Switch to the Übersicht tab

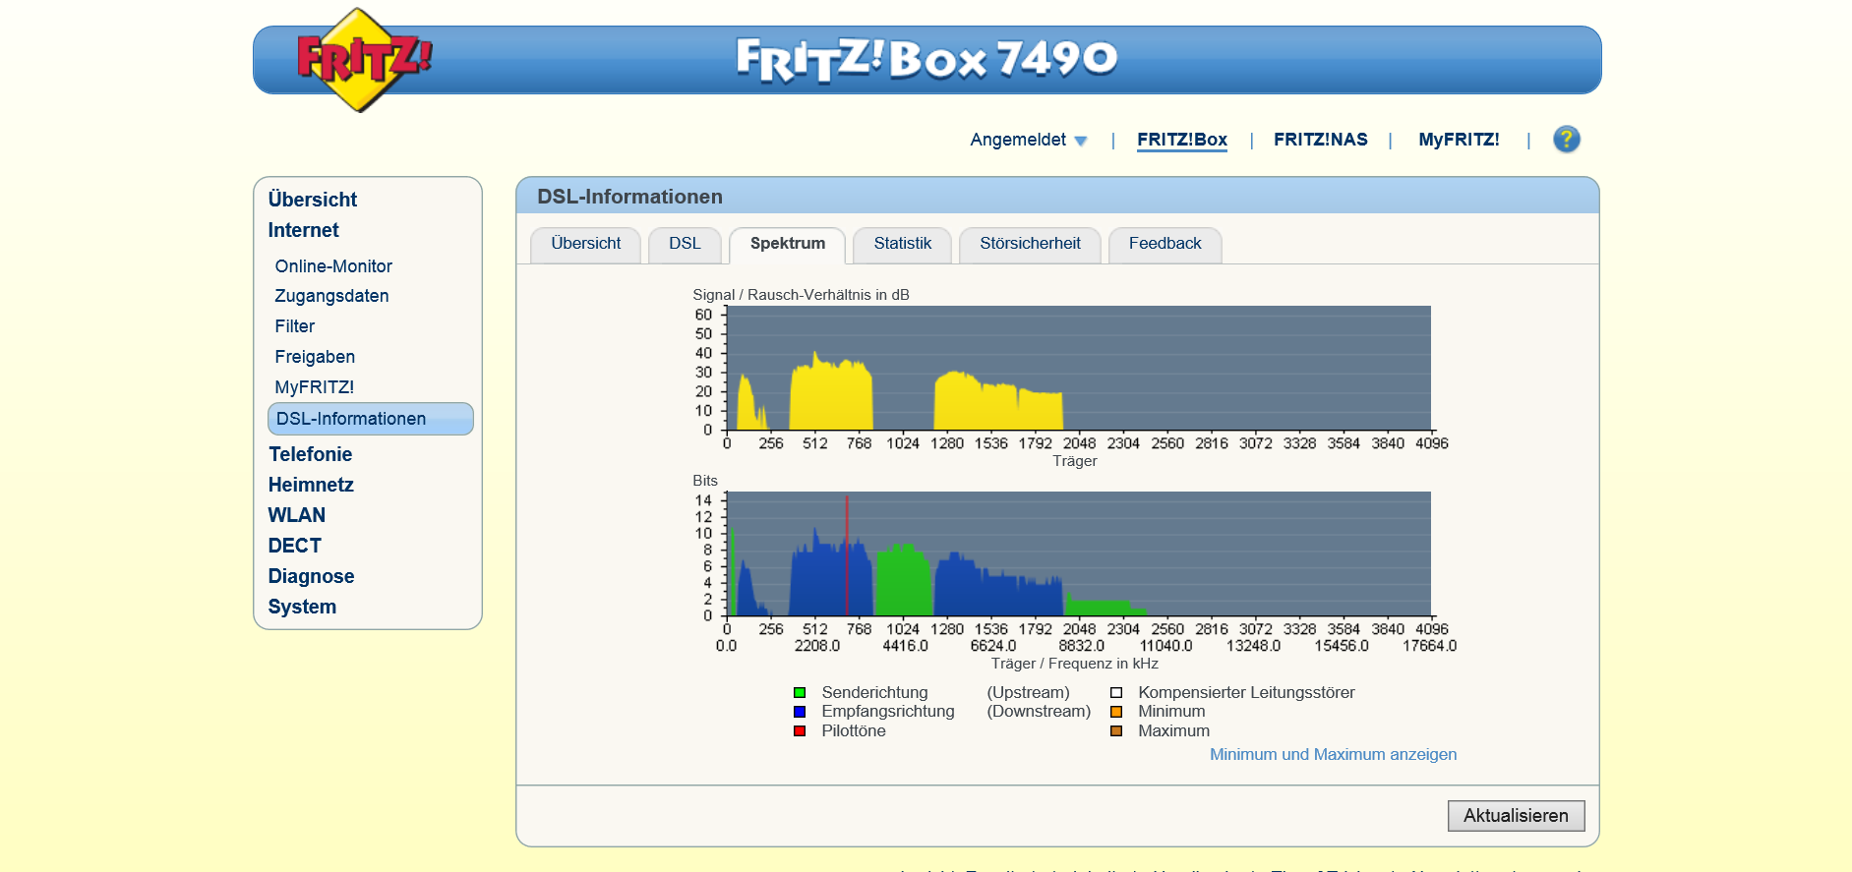[x=586, y=245]
